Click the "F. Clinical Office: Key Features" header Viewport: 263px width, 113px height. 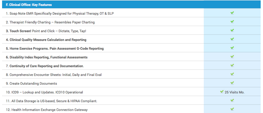pos(29,5)
